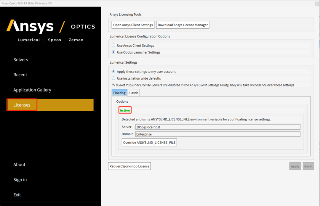
Task: Click the Server input field
Action: (217, 127)
